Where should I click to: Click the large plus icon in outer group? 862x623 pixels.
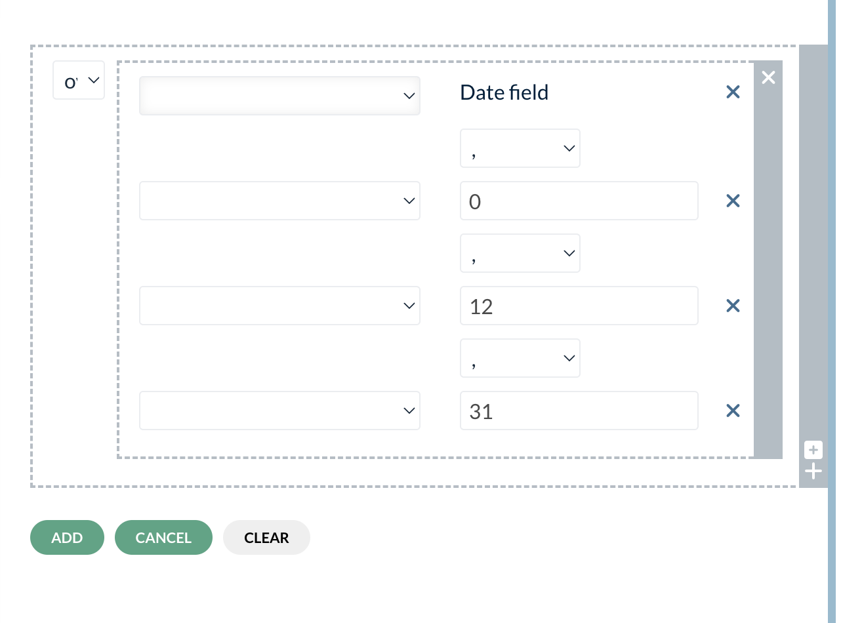813,472
